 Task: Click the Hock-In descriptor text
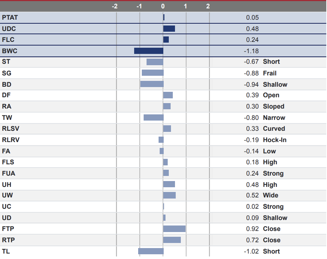pyautogui.click(x=275, y=140)
